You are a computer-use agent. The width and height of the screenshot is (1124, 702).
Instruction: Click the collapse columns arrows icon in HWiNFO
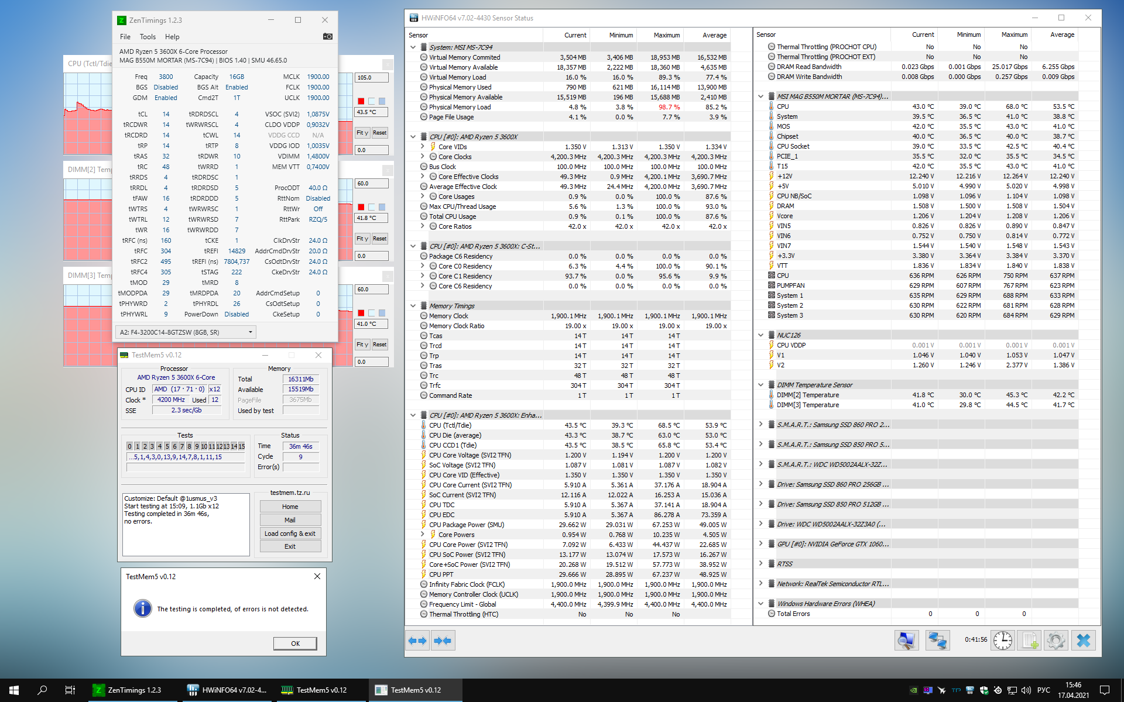[x=443, y=641]
